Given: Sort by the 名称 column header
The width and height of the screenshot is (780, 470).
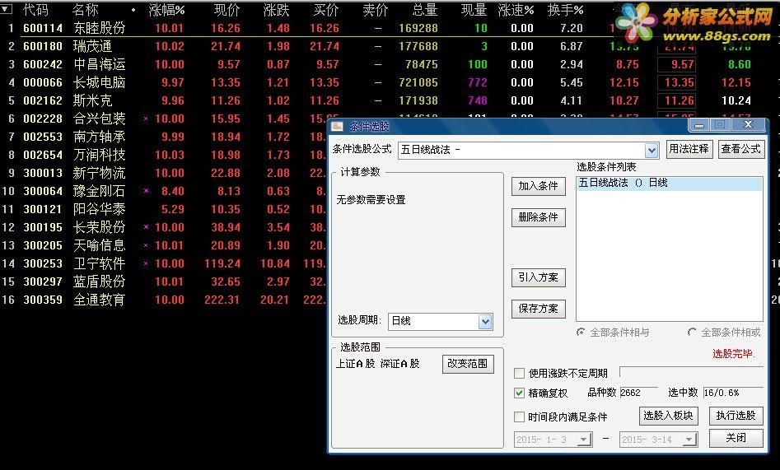Looking at the screenshot, I should [x=85, y=9].
